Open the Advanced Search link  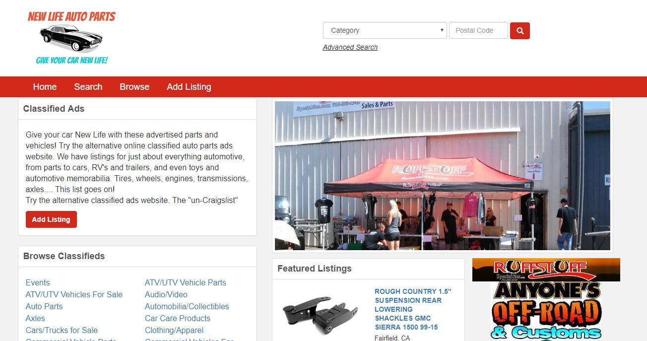coord(350,47)
